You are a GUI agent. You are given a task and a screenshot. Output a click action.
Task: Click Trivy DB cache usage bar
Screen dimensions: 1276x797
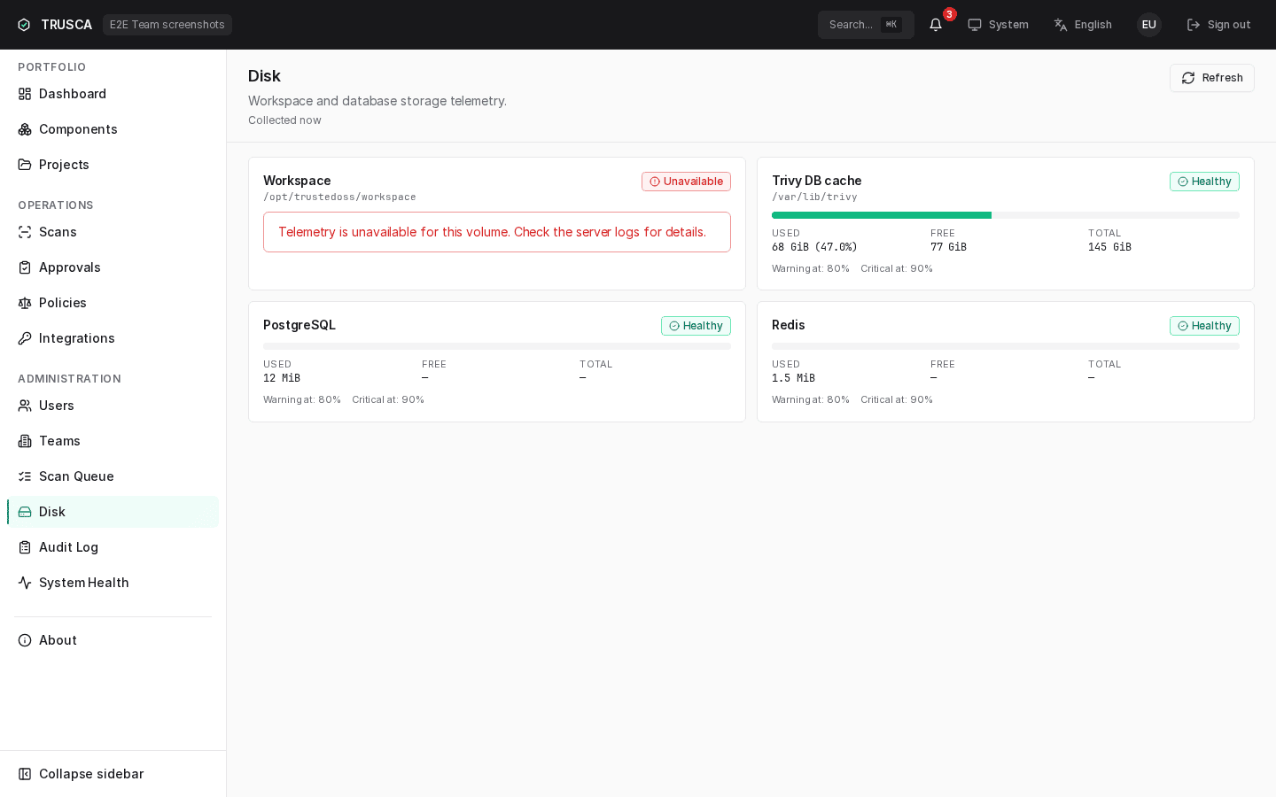pos(1006,215)
